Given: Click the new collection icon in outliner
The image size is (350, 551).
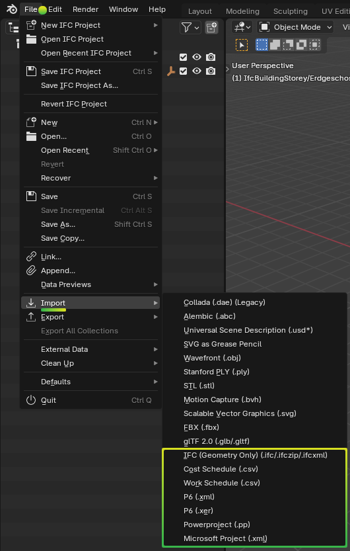Looking at the screenshot, I should [x=211, y=27].
